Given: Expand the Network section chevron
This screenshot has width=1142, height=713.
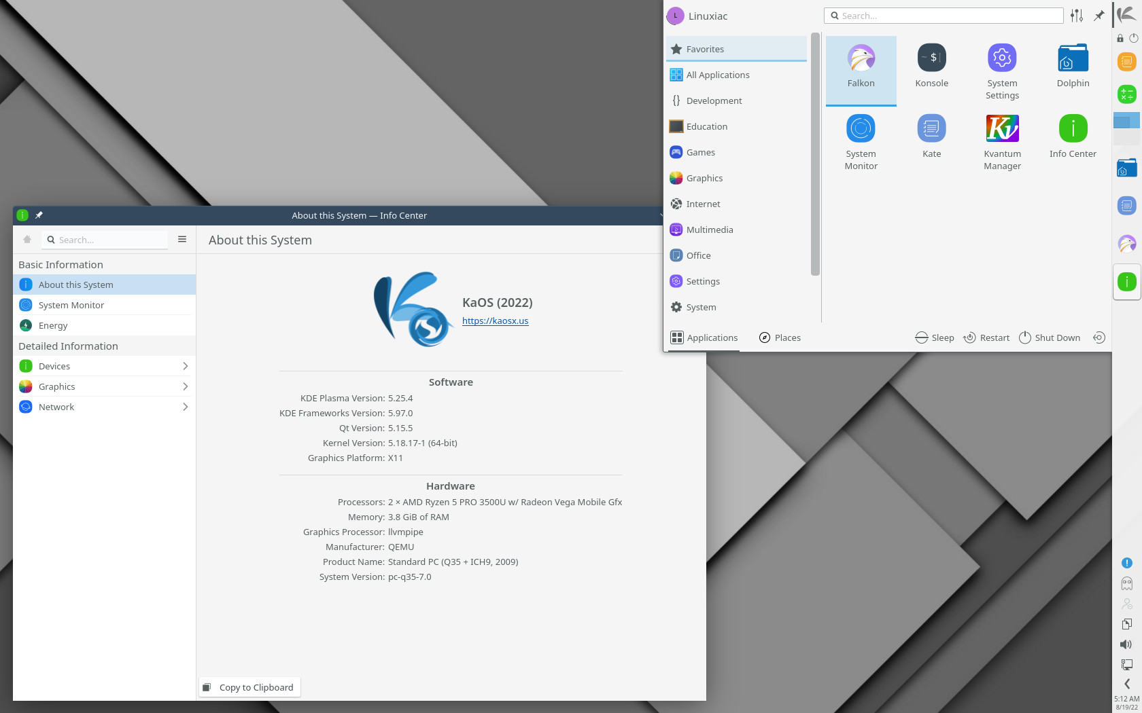Looking at the screenshot, I should (x=185, y=407).
